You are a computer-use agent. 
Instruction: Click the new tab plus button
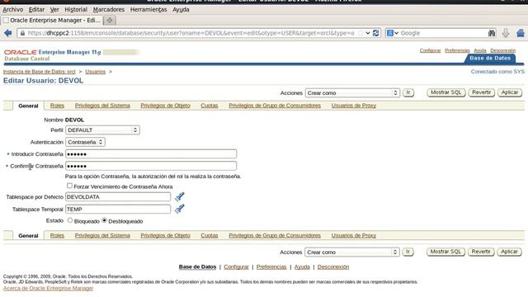coord(110,20)
